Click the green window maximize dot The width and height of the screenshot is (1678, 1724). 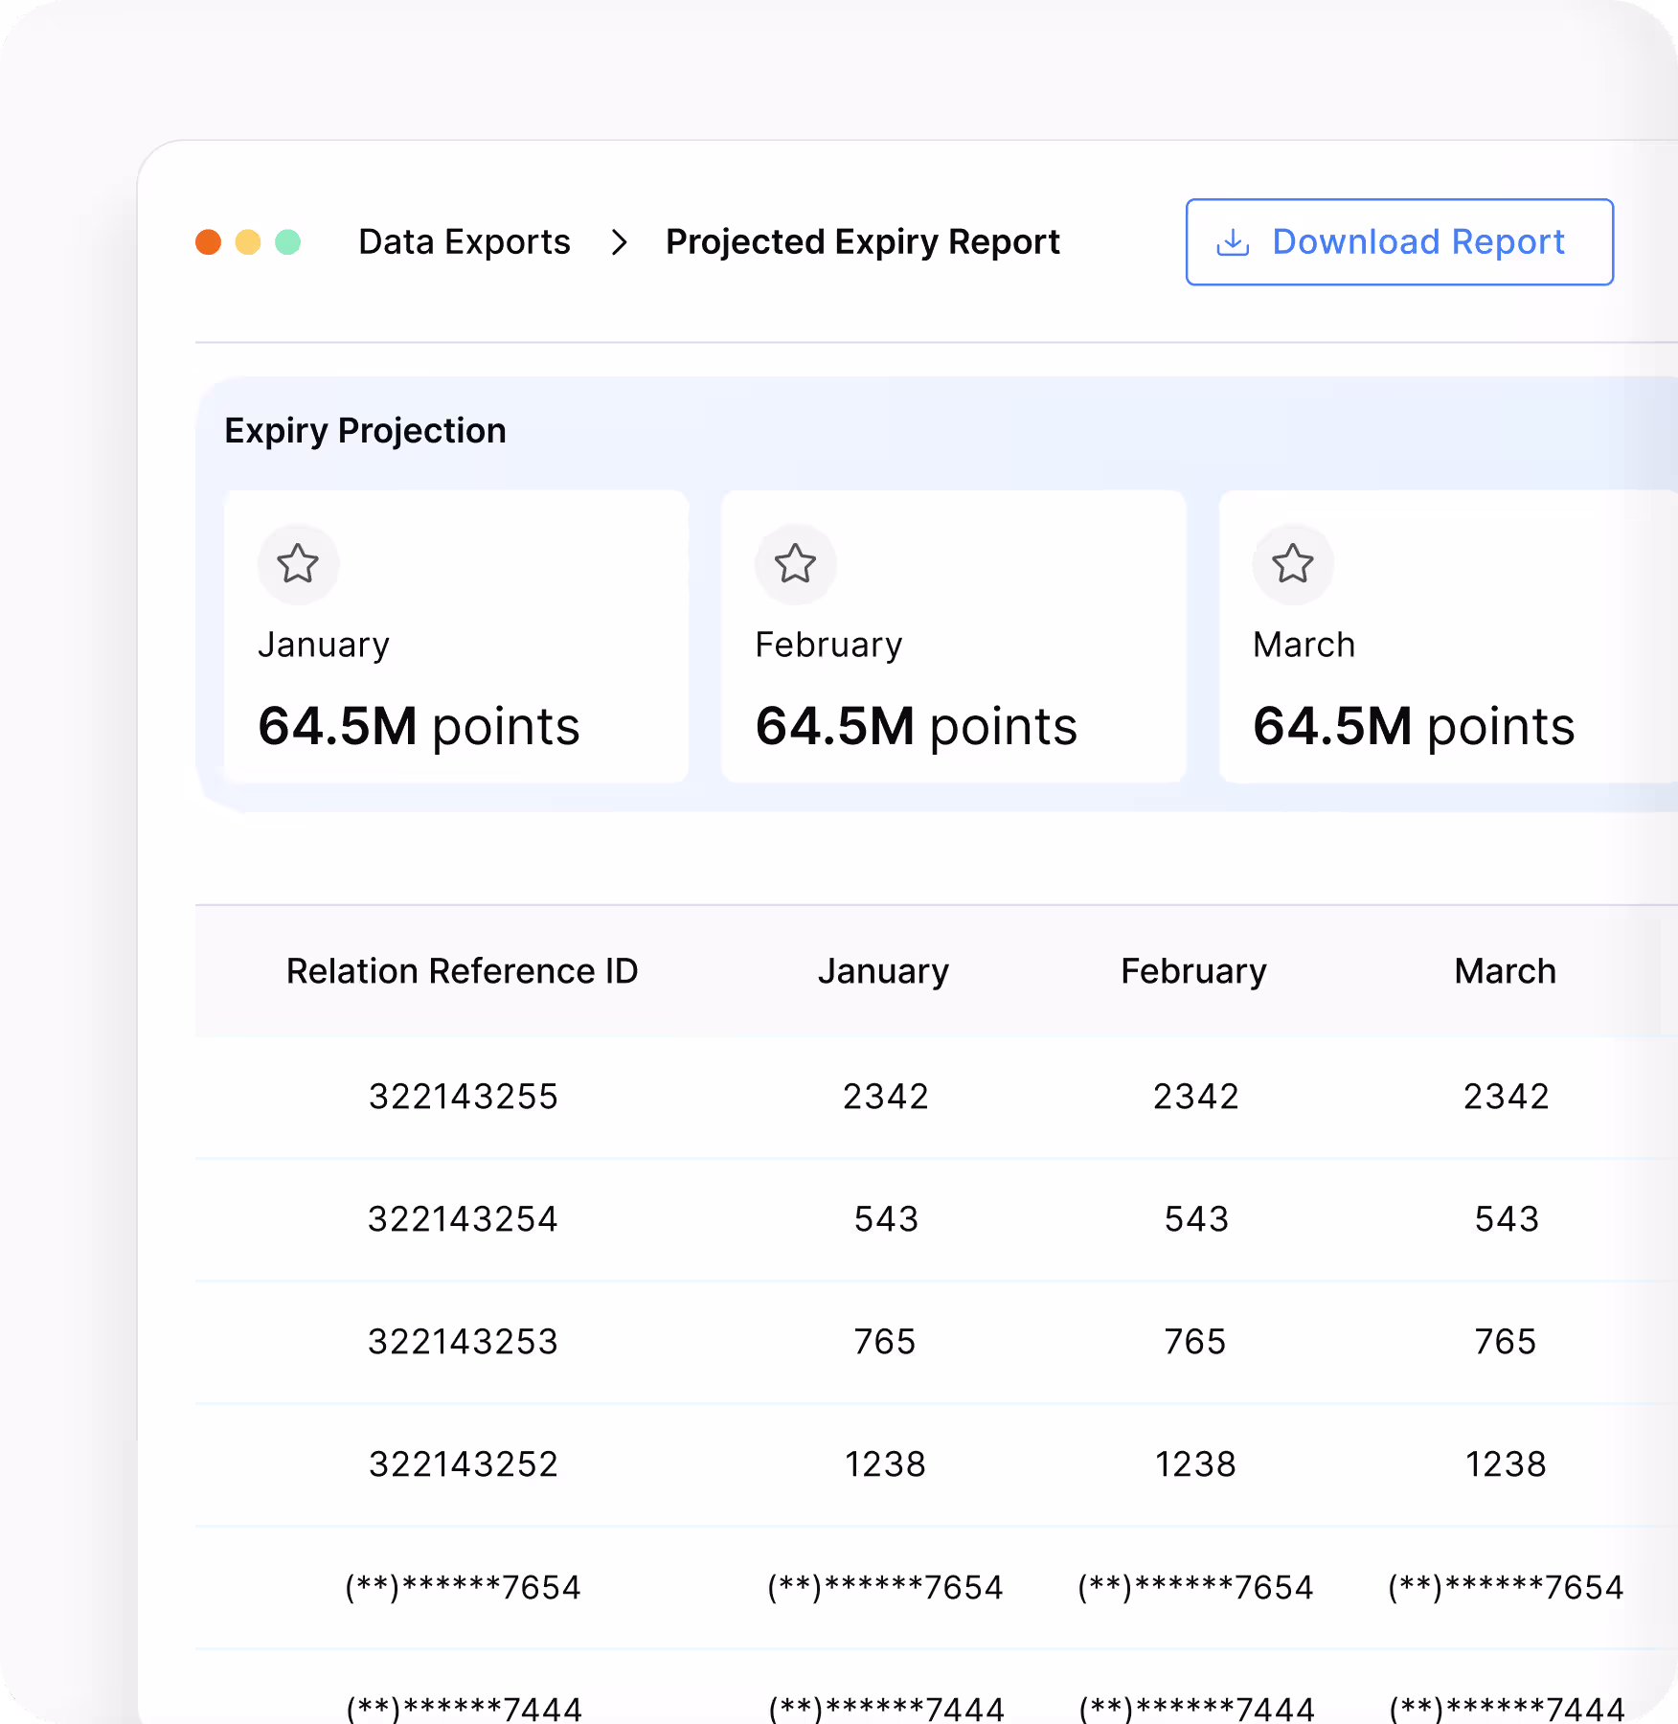288,242
